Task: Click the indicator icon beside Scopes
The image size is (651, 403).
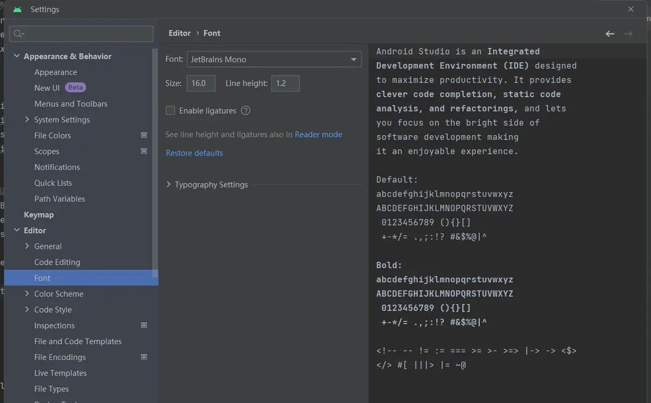Action: point(144,151)
